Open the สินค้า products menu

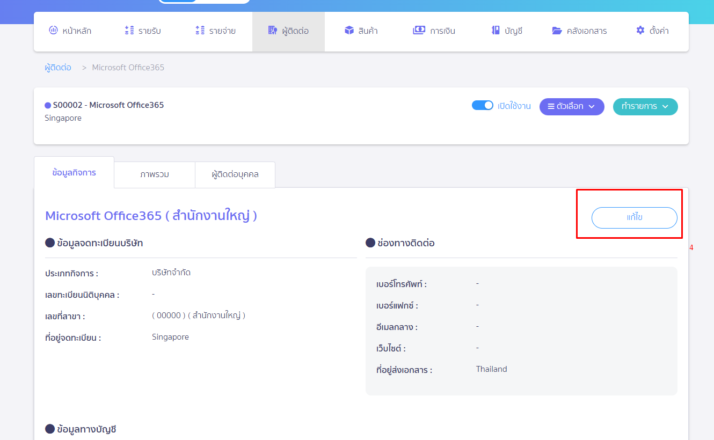[361, 31]
